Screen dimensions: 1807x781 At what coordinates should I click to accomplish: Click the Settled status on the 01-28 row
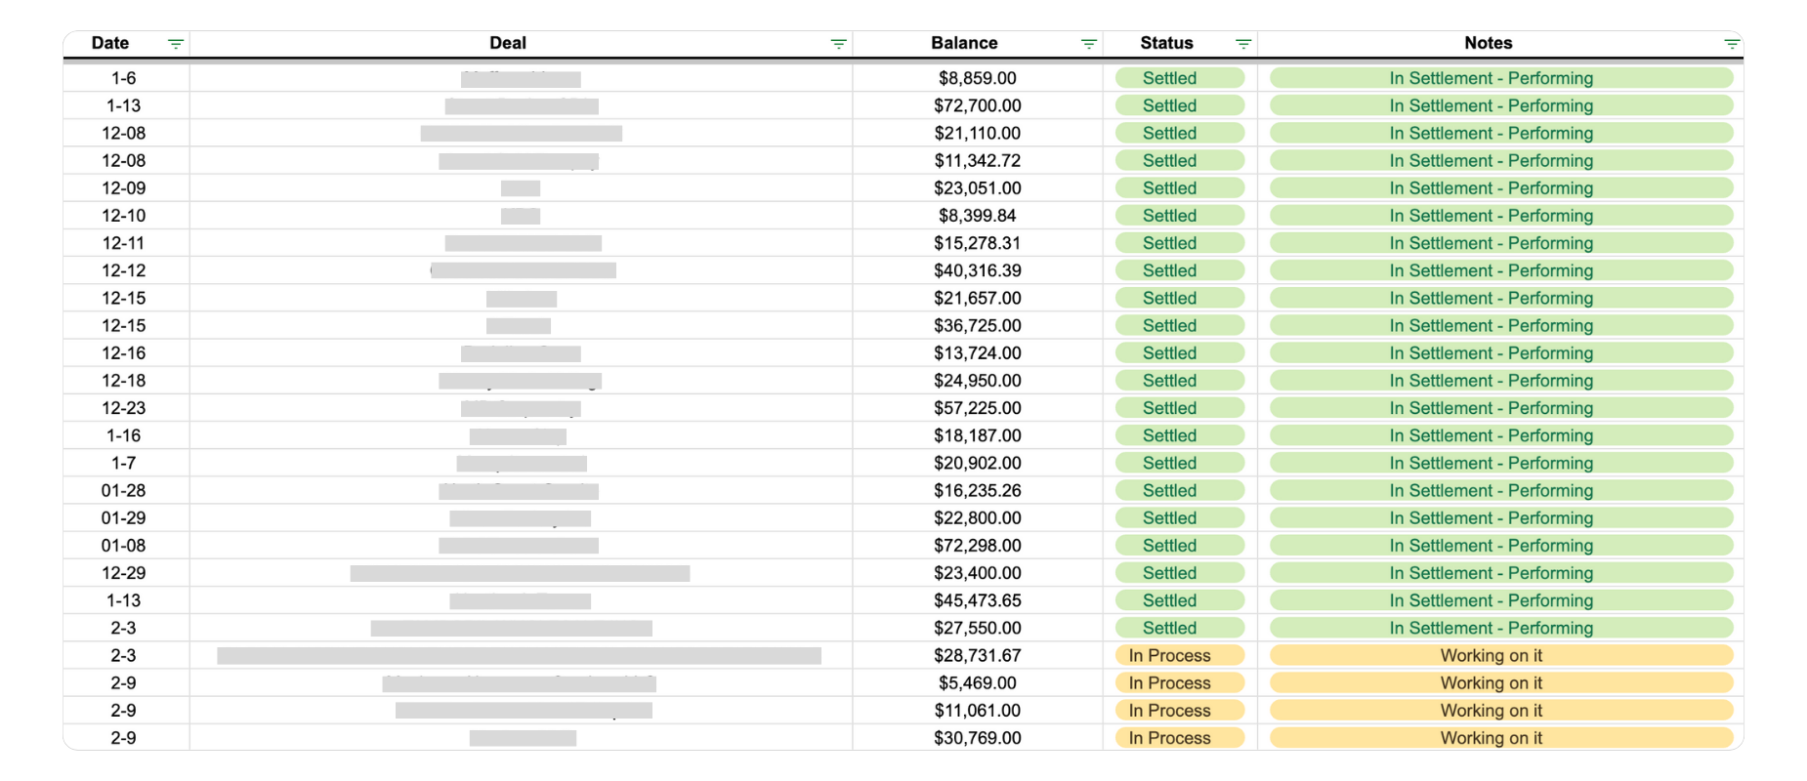(1178, 490)
